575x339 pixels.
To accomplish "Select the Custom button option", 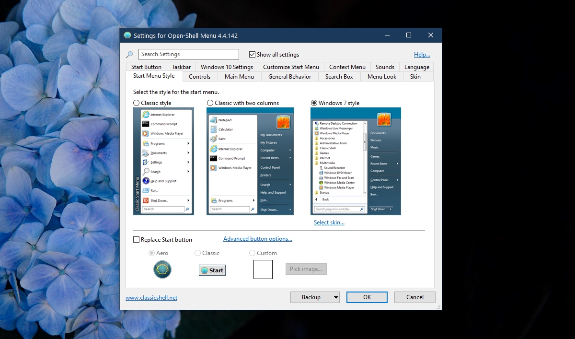I will point(252,253).
